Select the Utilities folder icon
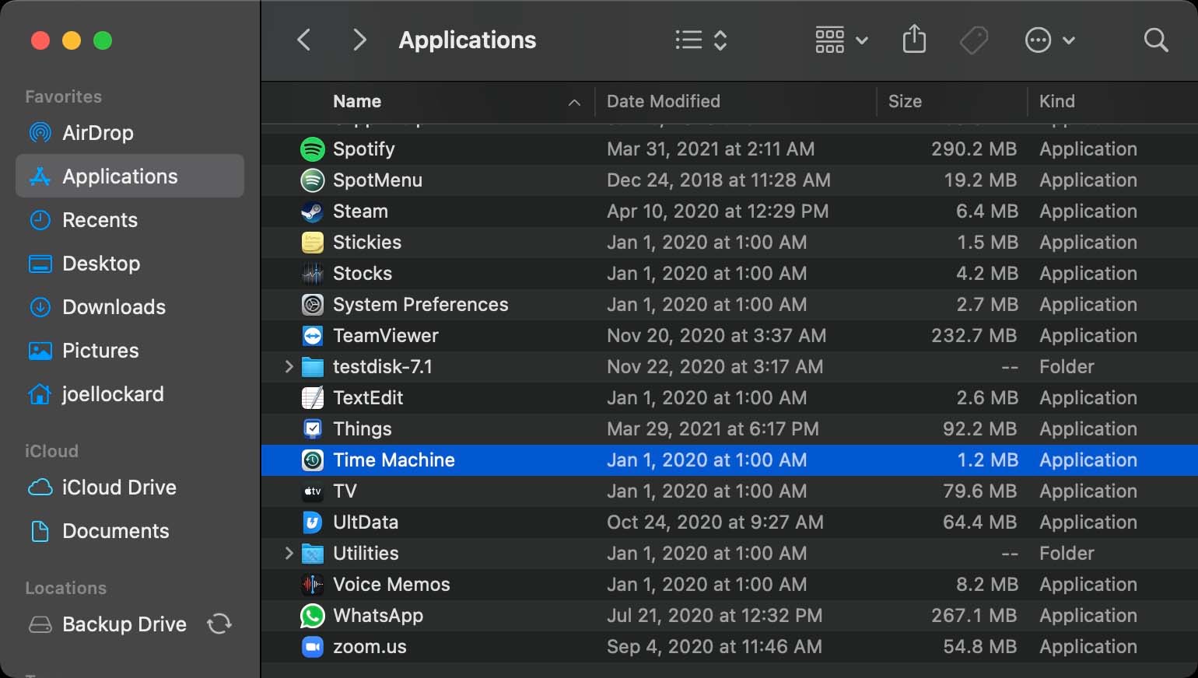Image resolution: width=1198 pixels, height=678 pixels. pyautogui.click(x=312, y=553)
